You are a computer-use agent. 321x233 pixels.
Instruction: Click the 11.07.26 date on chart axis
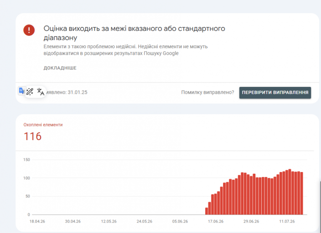287,221
